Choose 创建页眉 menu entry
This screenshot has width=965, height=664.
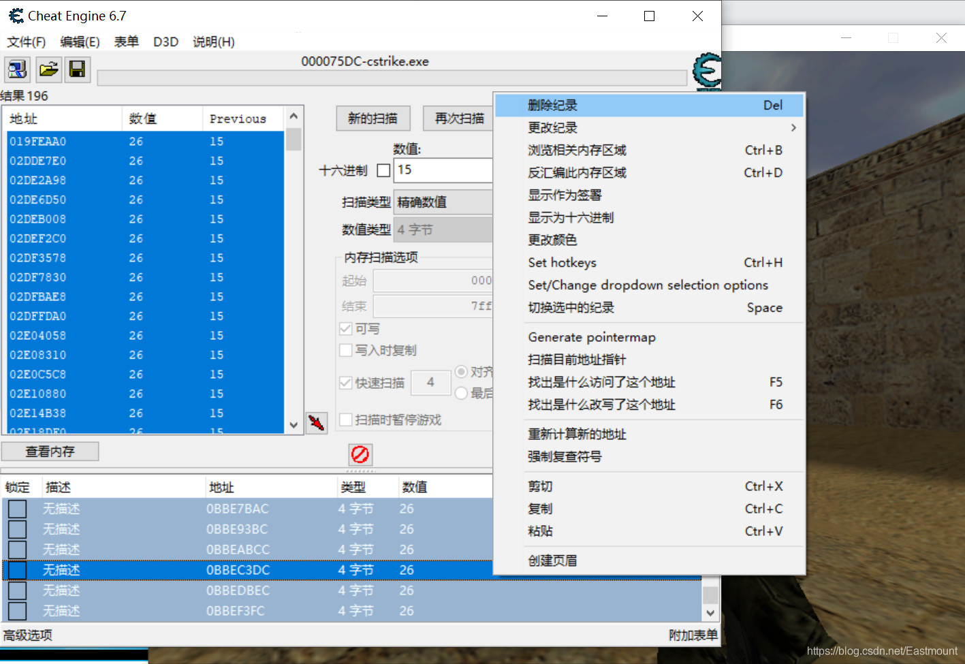650,560
